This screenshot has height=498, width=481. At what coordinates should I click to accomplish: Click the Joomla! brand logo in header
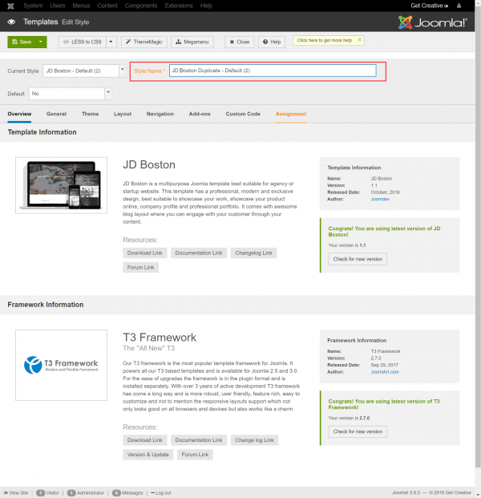tap(433, 22)
